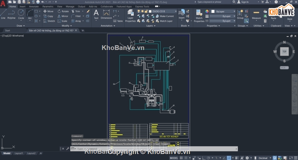Click the white DUOG CO B layer color swatch
Screen dimensions: 298x160
click(x=150, y=11)
